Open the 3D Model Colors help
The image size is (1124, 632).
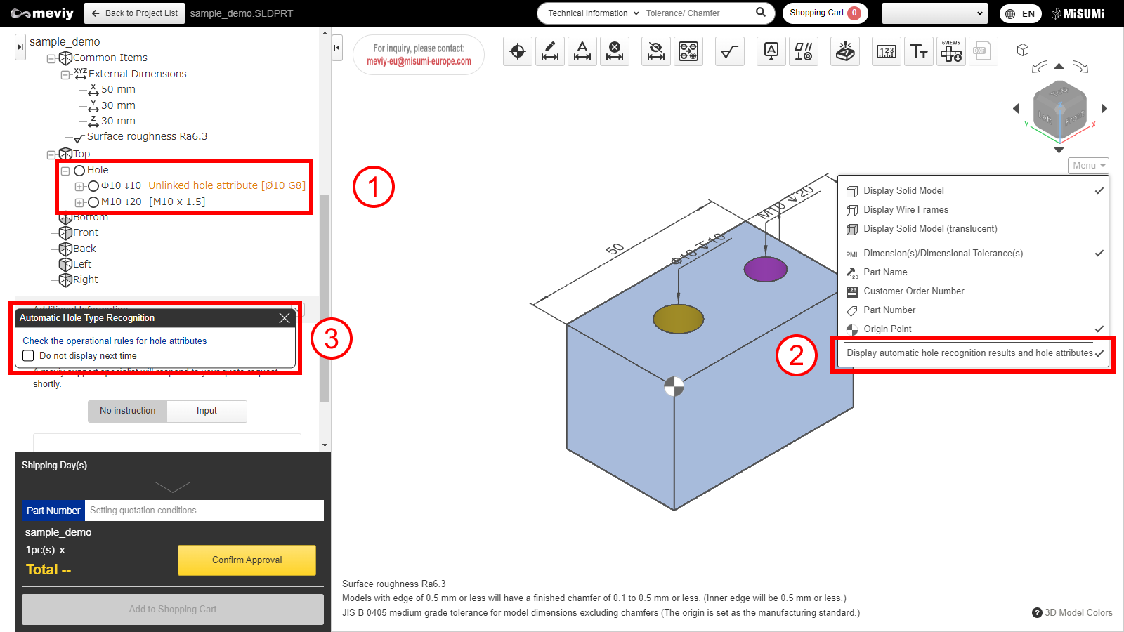[x=1072, y=613]
